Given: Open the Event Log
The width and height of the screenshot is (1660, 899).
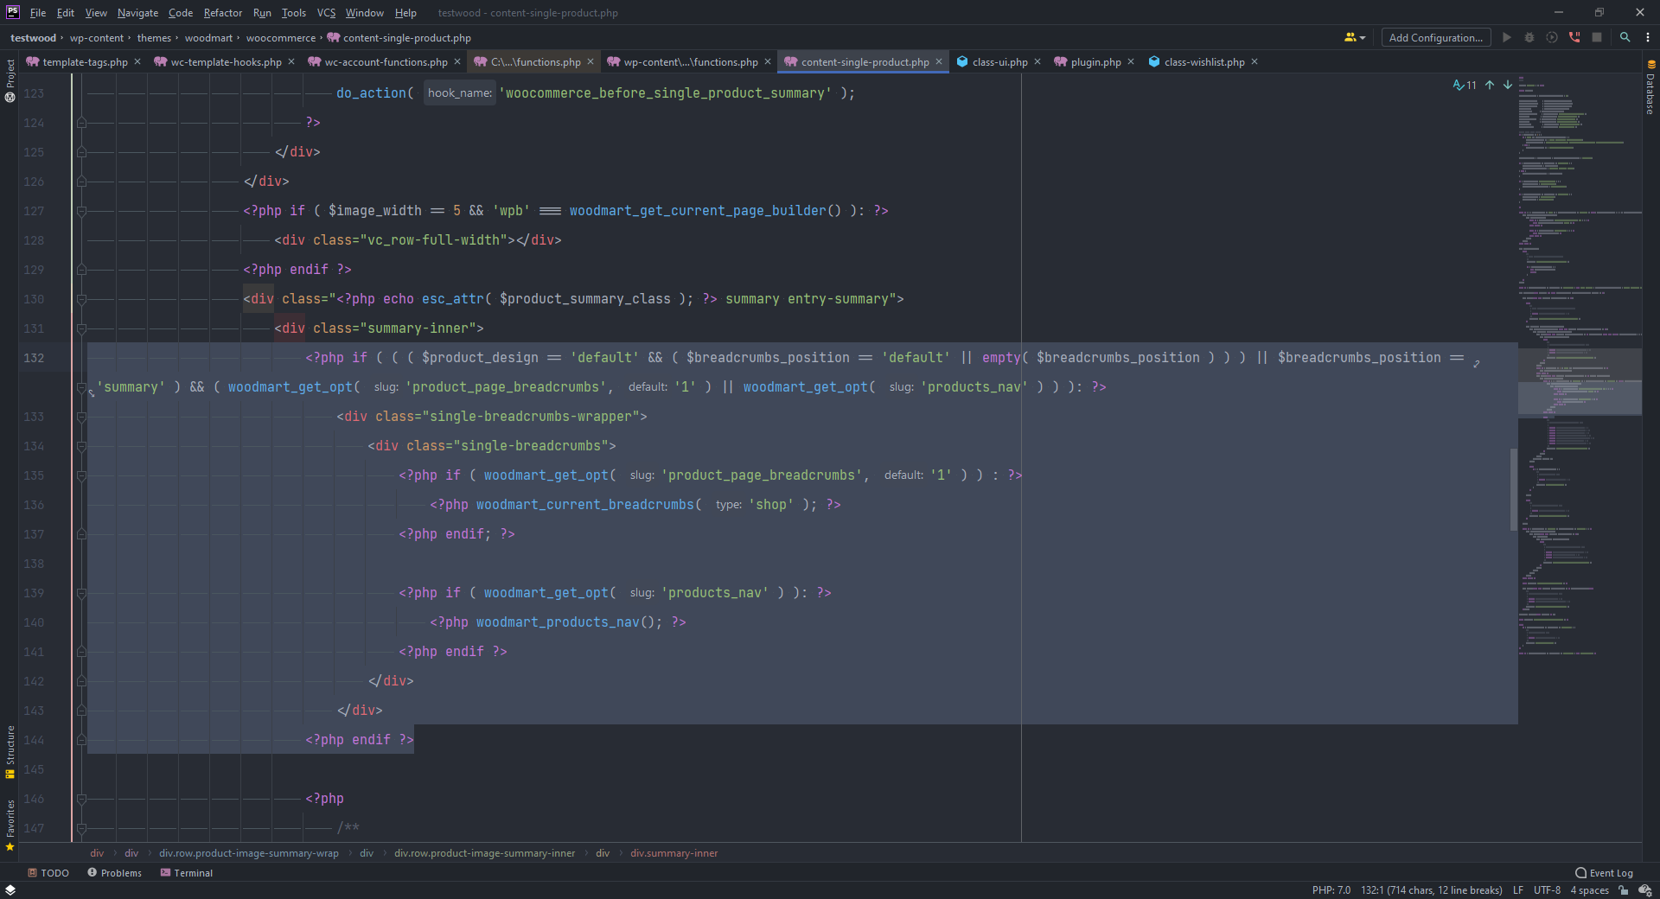Looking at the screenshot, I should click(x=1604, y=873).
